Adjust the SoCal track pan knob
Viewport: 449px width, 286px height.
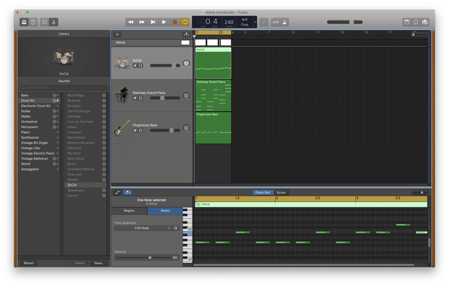186,63
